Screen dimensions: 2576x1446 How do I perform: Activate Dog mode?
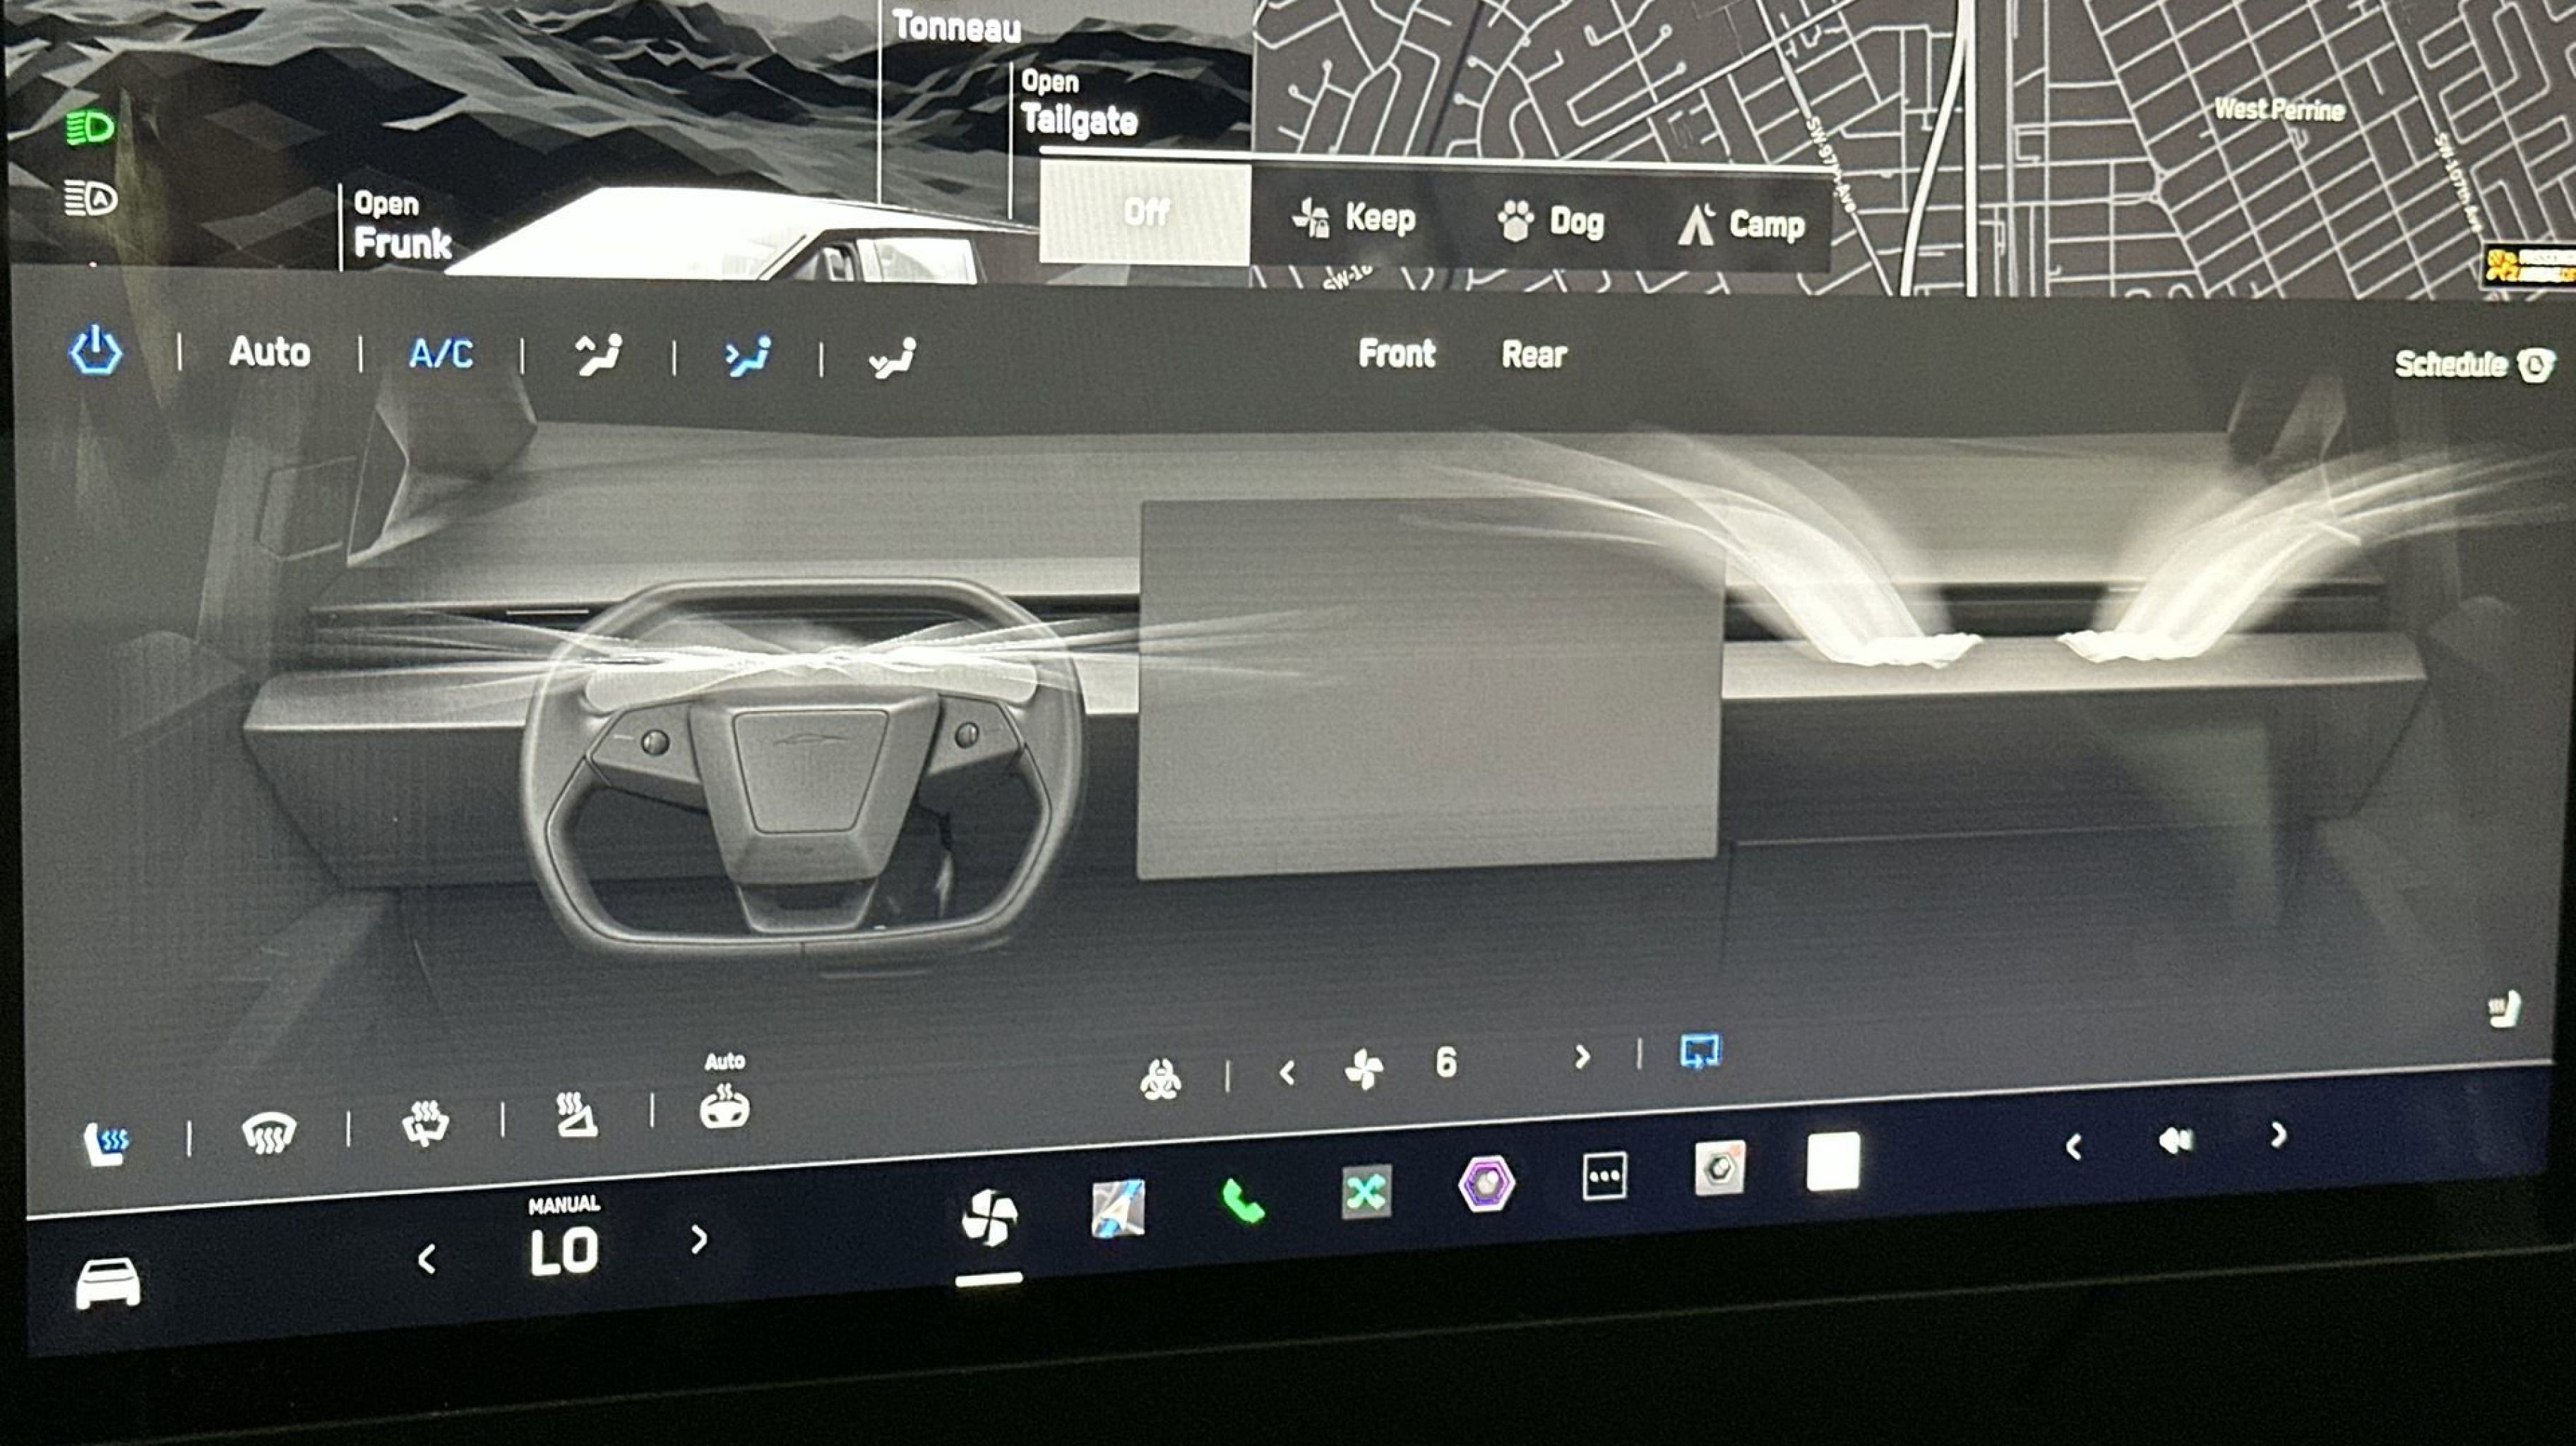pos(1551,221)
